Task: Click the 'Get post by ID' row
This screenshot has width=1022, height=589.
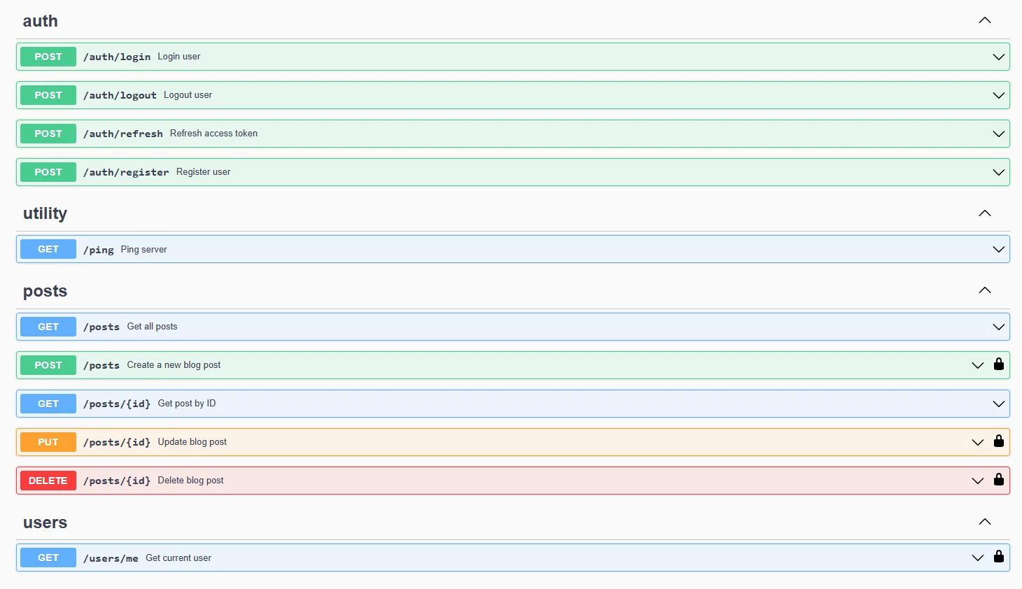Action: click(186, 404)
